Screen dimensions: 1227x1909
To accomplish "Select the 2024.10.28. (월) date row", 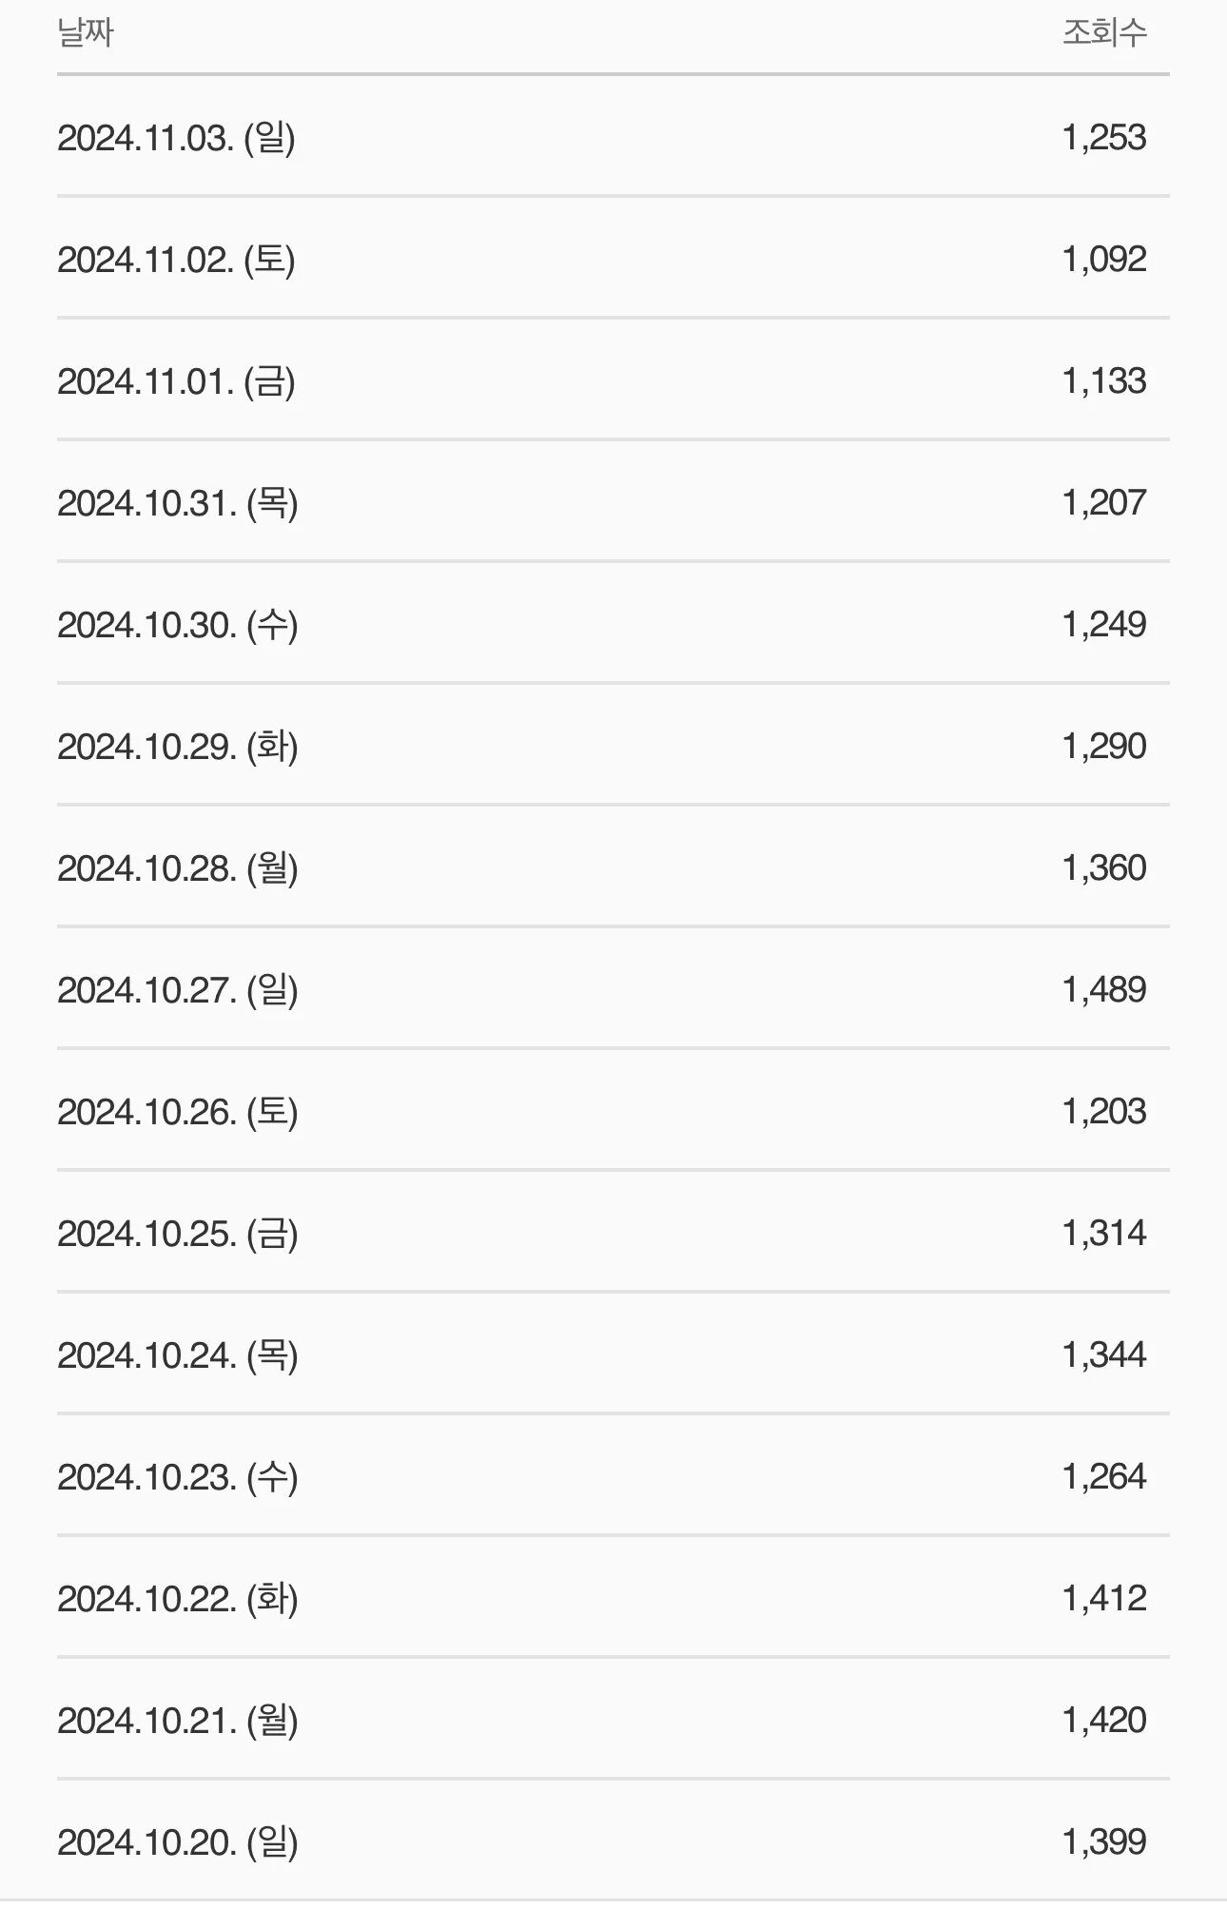I will [613, 867].
